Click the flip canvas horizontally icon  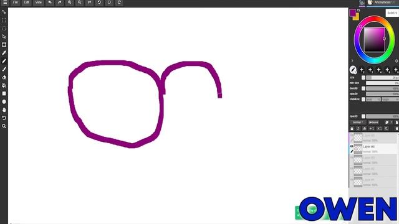[89, 2]
